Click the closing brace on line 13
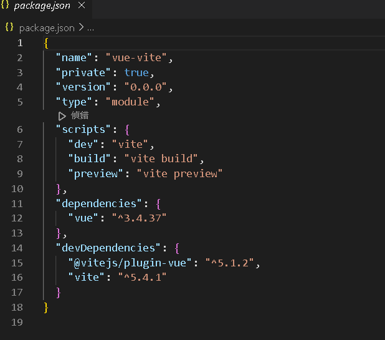The image size is (385, 340). coord(59,233)
